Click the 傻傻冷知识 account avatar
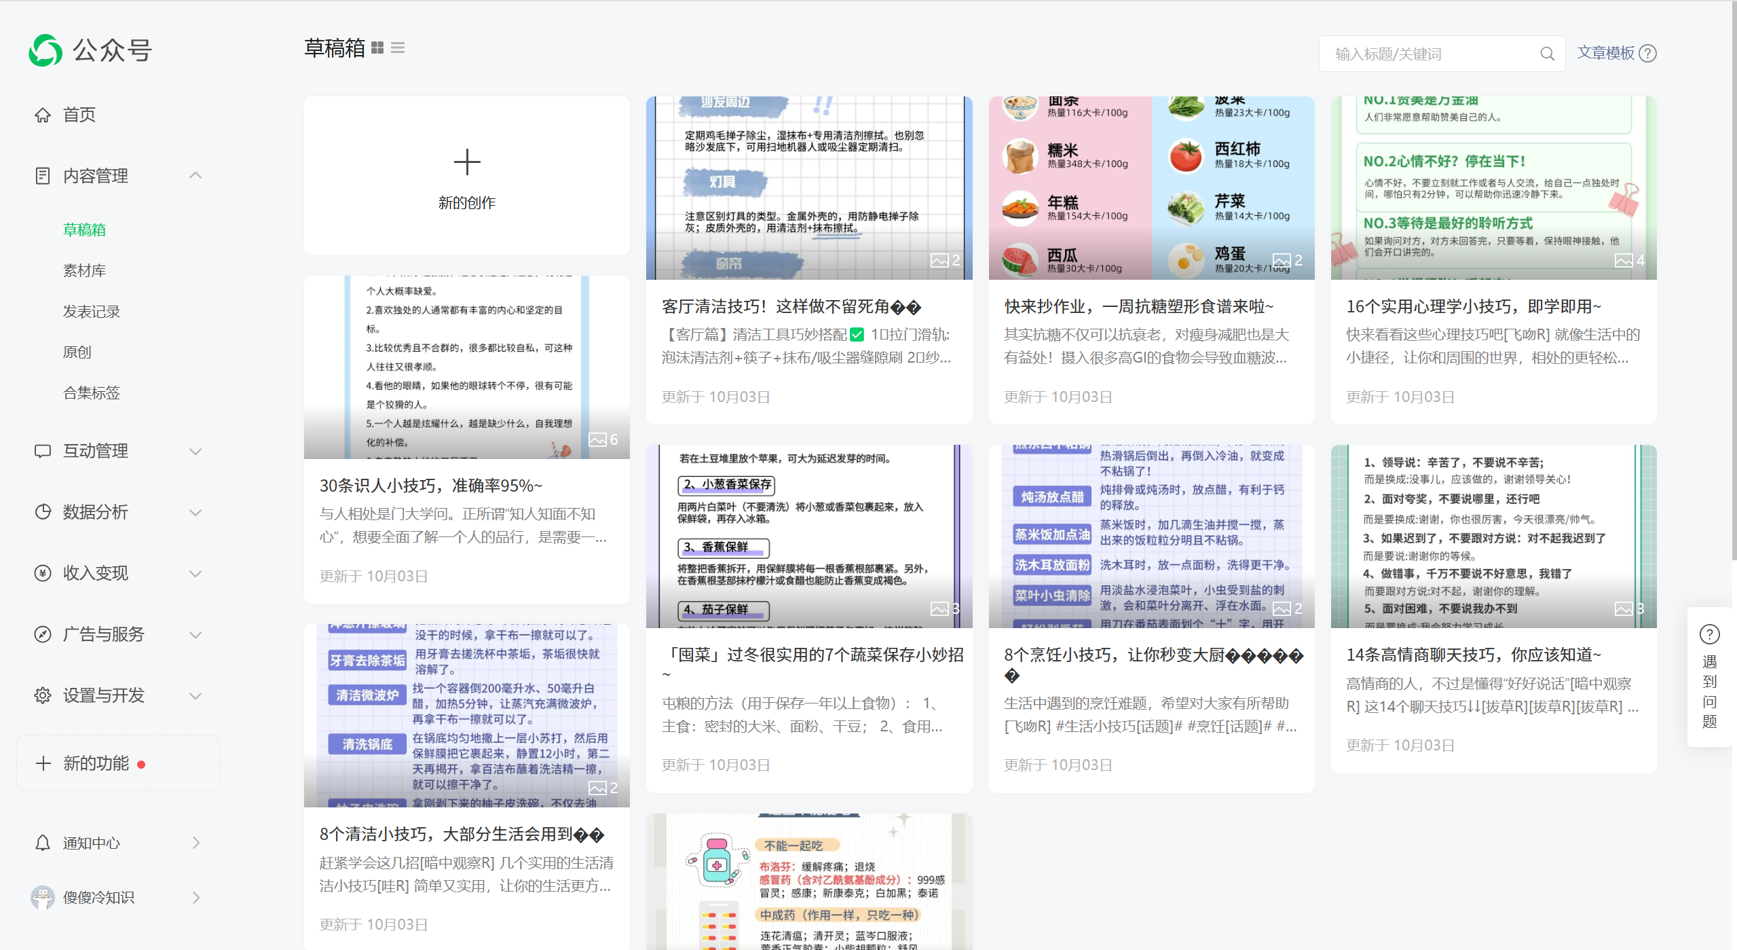Image resolution: width=1737 pixels, height=950 pixels. pos(43,897)
